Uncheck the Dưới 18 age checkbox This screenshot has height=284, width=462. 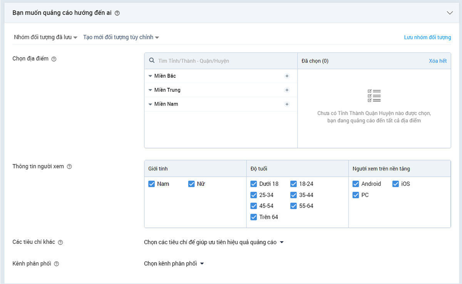254,184
